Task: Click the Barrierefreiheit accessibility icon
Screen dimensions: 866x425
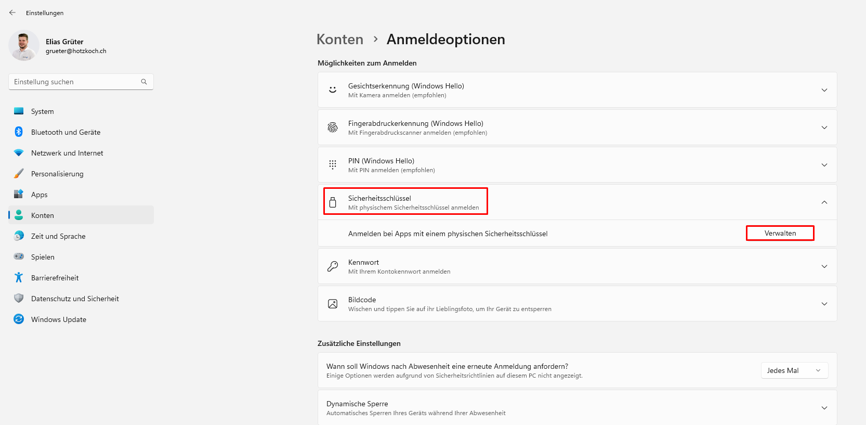Action: [x=19, y=278]
